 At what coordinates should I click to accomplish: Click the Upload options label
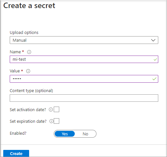tap(24, 33)
